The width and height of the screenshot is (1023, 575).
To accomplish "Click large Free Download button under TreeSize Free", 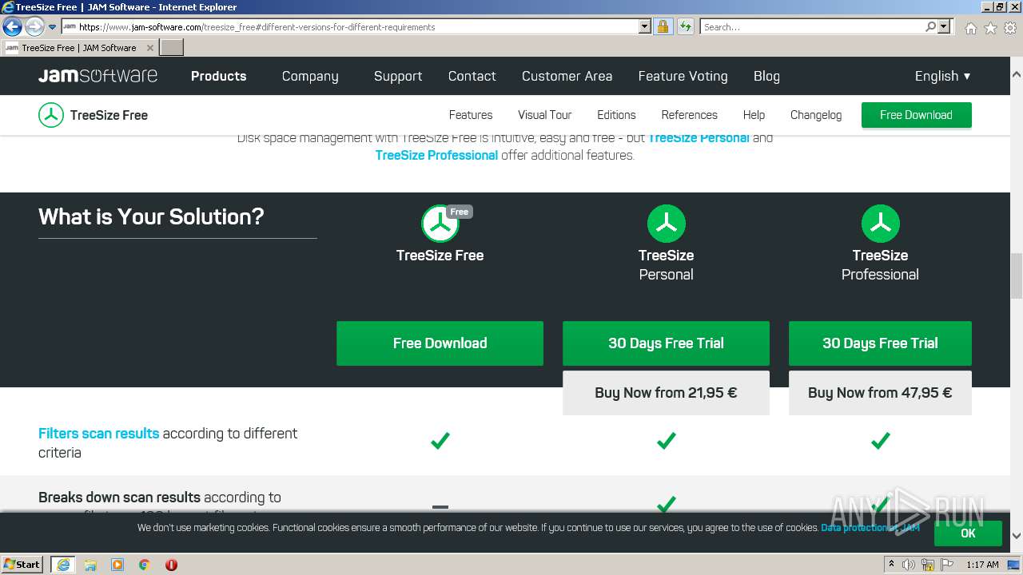I will coord(440,343).
